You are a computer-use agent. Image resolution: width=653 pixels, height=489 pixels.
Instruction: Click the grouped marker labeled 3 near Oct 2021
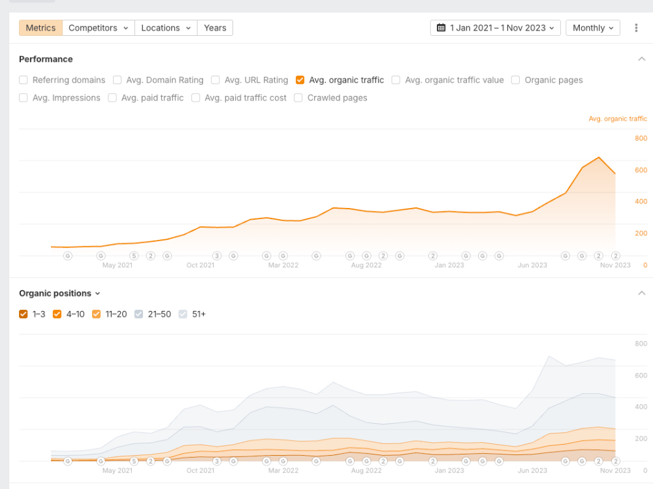pos(216,256)
